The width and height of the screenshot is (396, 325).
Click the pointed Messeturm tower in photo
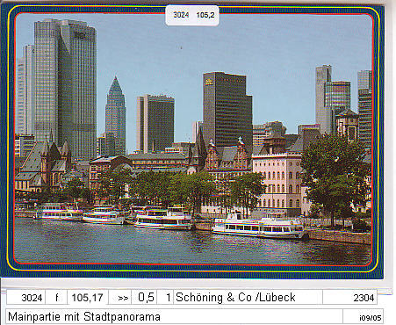tap(116, 116)
